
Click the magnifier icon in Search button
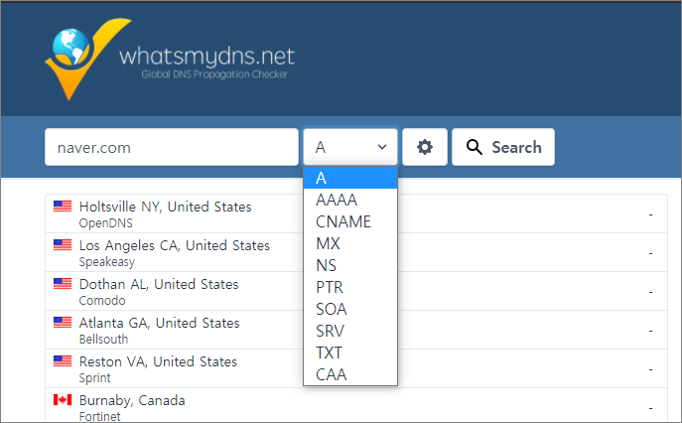pos(475,147)
